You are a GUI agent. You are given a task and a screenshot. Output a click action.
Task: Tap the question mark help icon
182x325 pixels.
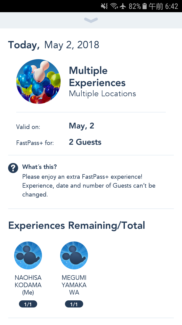13,168
